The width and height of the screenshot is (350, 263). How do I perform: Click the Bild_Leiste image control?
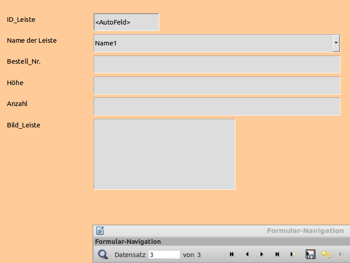pos(165,154)
